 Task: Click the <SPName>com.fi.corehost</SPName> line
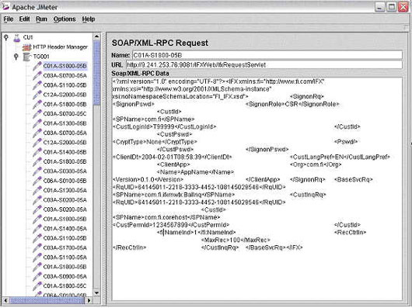coord(166,217)
